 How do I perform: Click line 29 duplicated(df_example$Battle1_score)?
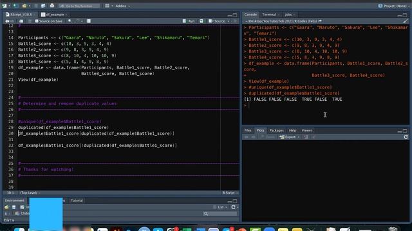[63, 128]
